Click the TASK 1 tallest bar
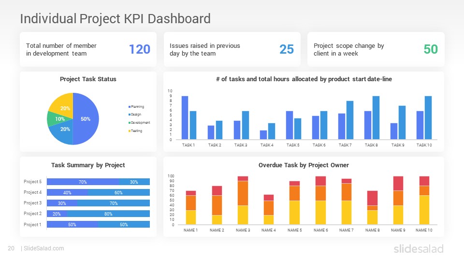This screenshot has width=464, height=261. coord(185,117)
